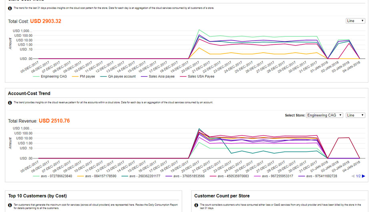The height and width of the screenshot is (212, 370).
Task: Click the Select Store label
Action: (295, 115)
